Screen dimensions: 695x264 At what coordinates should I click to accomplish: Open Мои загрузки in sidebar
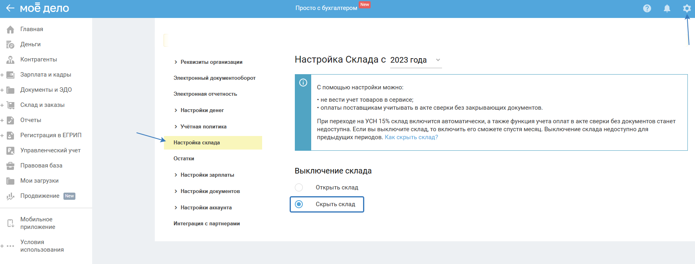[39, 181]
